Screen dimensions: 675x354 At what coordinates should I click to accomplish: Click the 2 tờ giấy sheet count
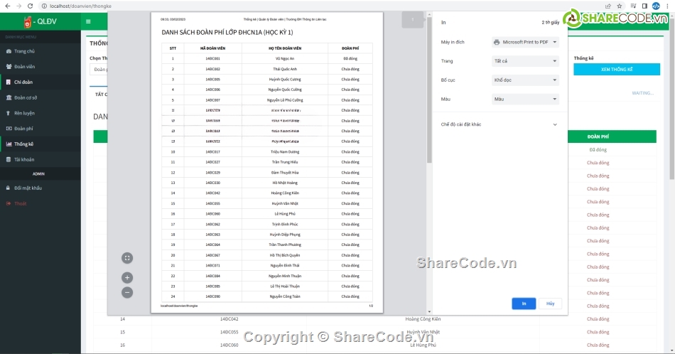(x=550, y=23)
